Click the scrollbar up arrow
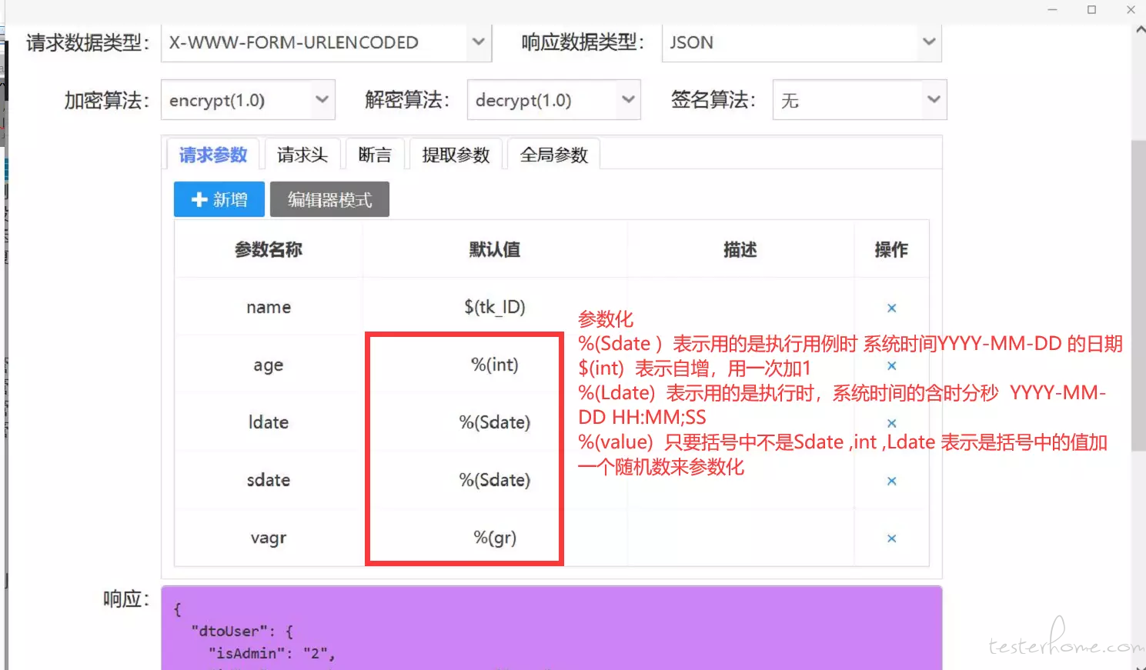The width and height of the screenshot is (1146, 670). point(1140,29)
